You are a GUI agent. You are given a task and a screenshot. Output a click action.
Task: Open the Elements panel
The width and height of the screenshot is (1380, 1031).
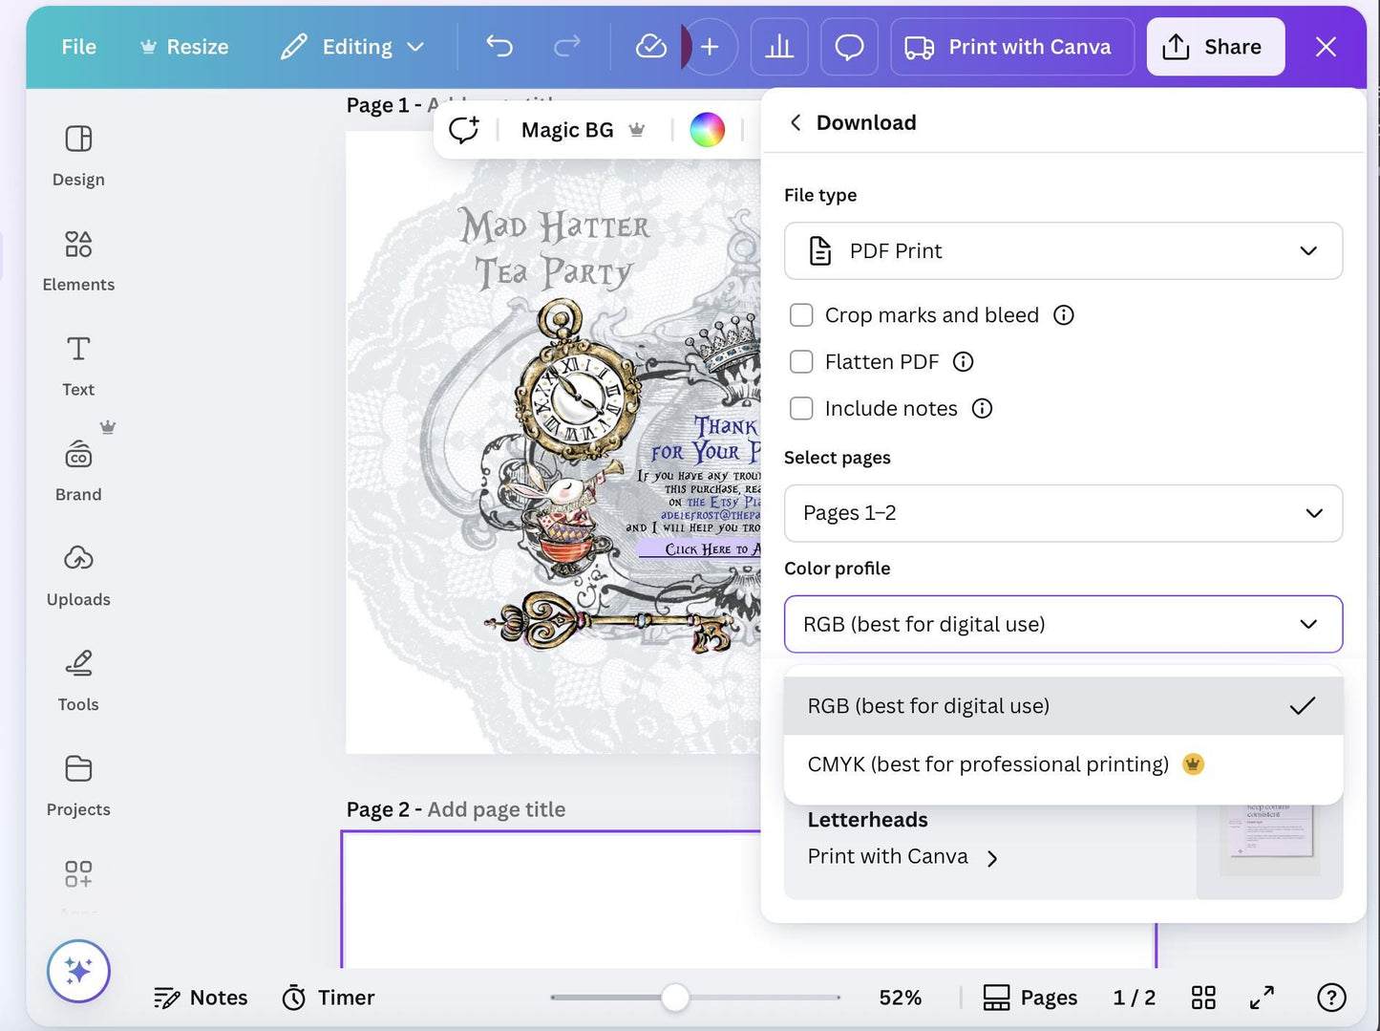pyautogui.click(x=78, y=261)
